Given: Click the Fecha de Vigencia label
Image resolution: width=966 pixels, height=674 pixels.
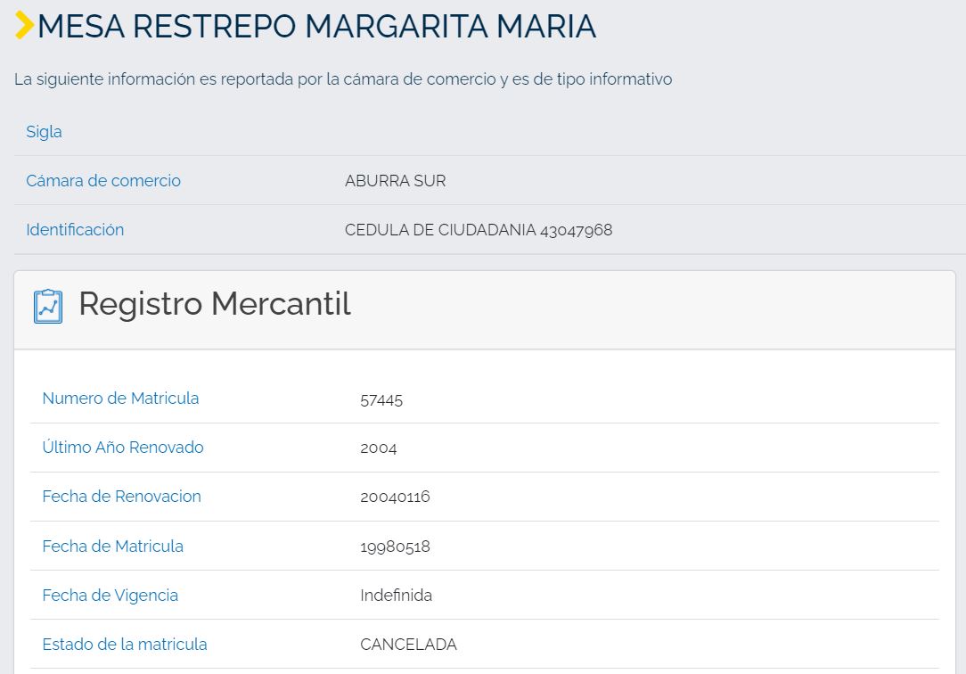Looking at the screenshot, I should pyautogui.click(x=110, y=596).
